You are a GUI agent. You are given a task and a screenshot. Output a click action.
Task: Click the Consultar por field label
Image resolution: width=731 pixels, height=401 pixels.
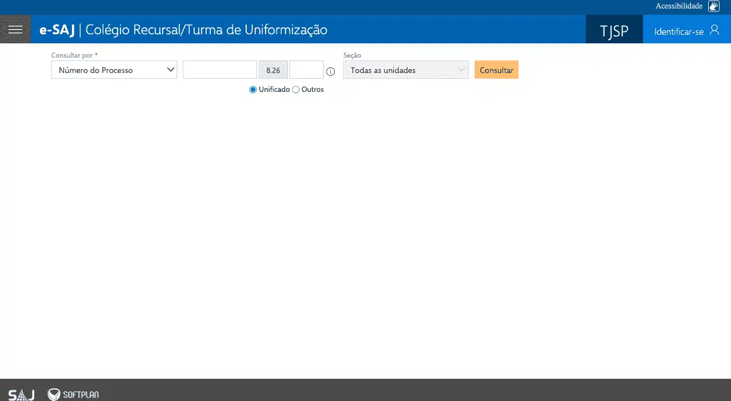tap(72, 55)
